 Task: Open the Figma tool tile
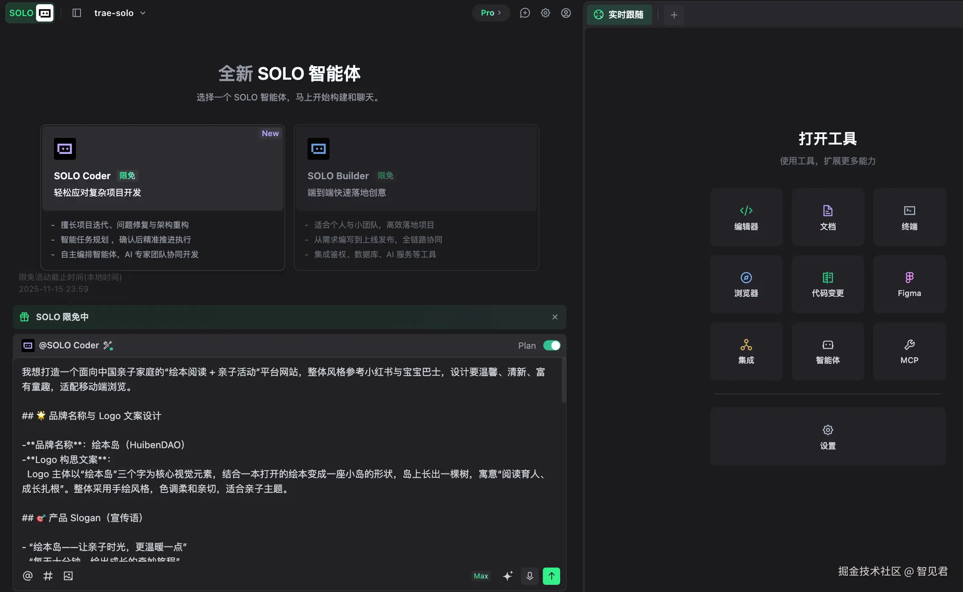tap(909, 284)
